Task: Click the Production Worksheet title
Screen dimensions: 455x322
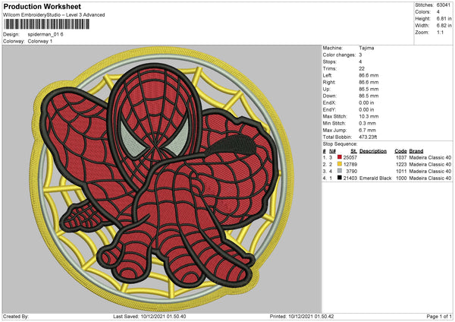Action: (x=44, y=6)
